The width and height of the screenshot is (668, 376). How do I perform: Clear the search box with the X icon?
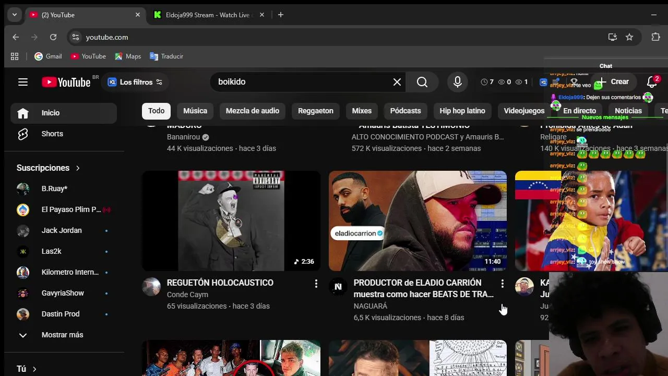tap(397, 82)
